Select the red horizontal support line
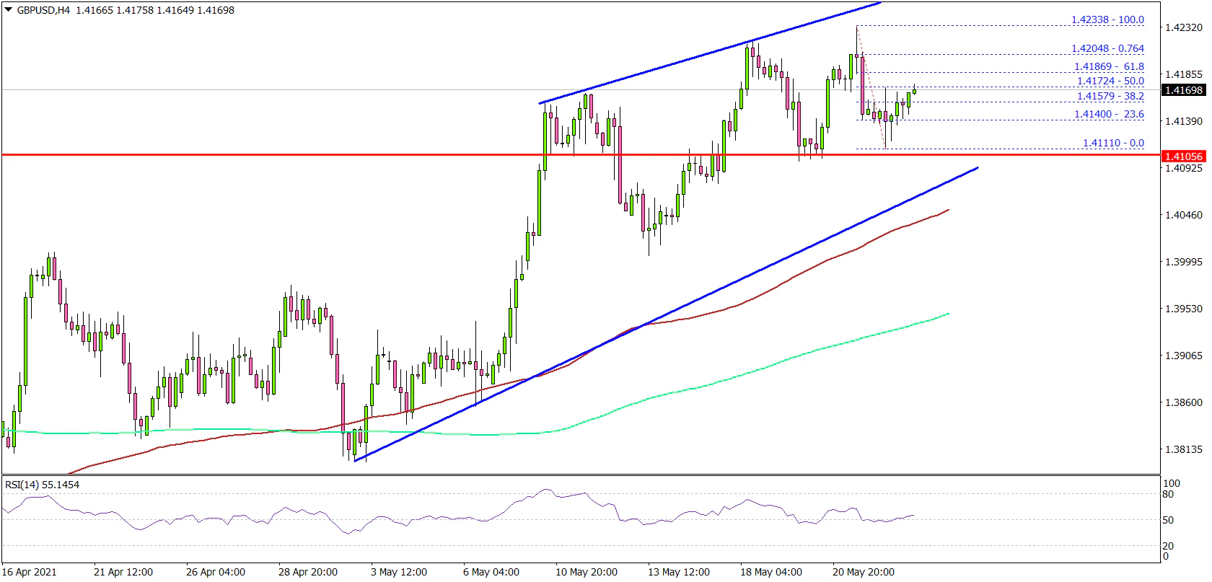 coord(289,154)
